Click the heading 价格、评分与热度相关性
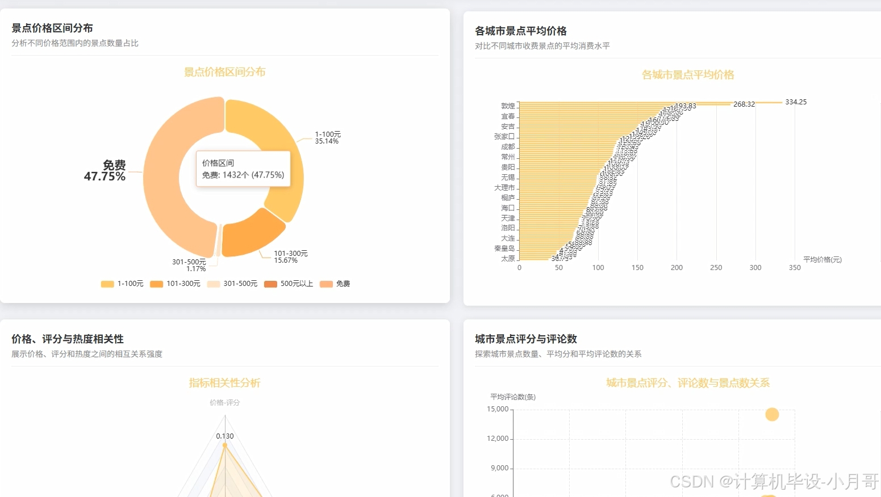 coord(68,339)
